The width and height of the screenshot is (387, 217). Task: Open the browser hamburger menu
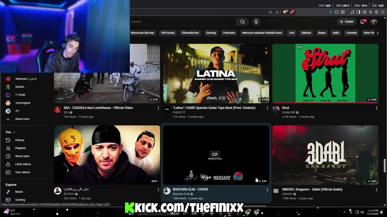382,12
